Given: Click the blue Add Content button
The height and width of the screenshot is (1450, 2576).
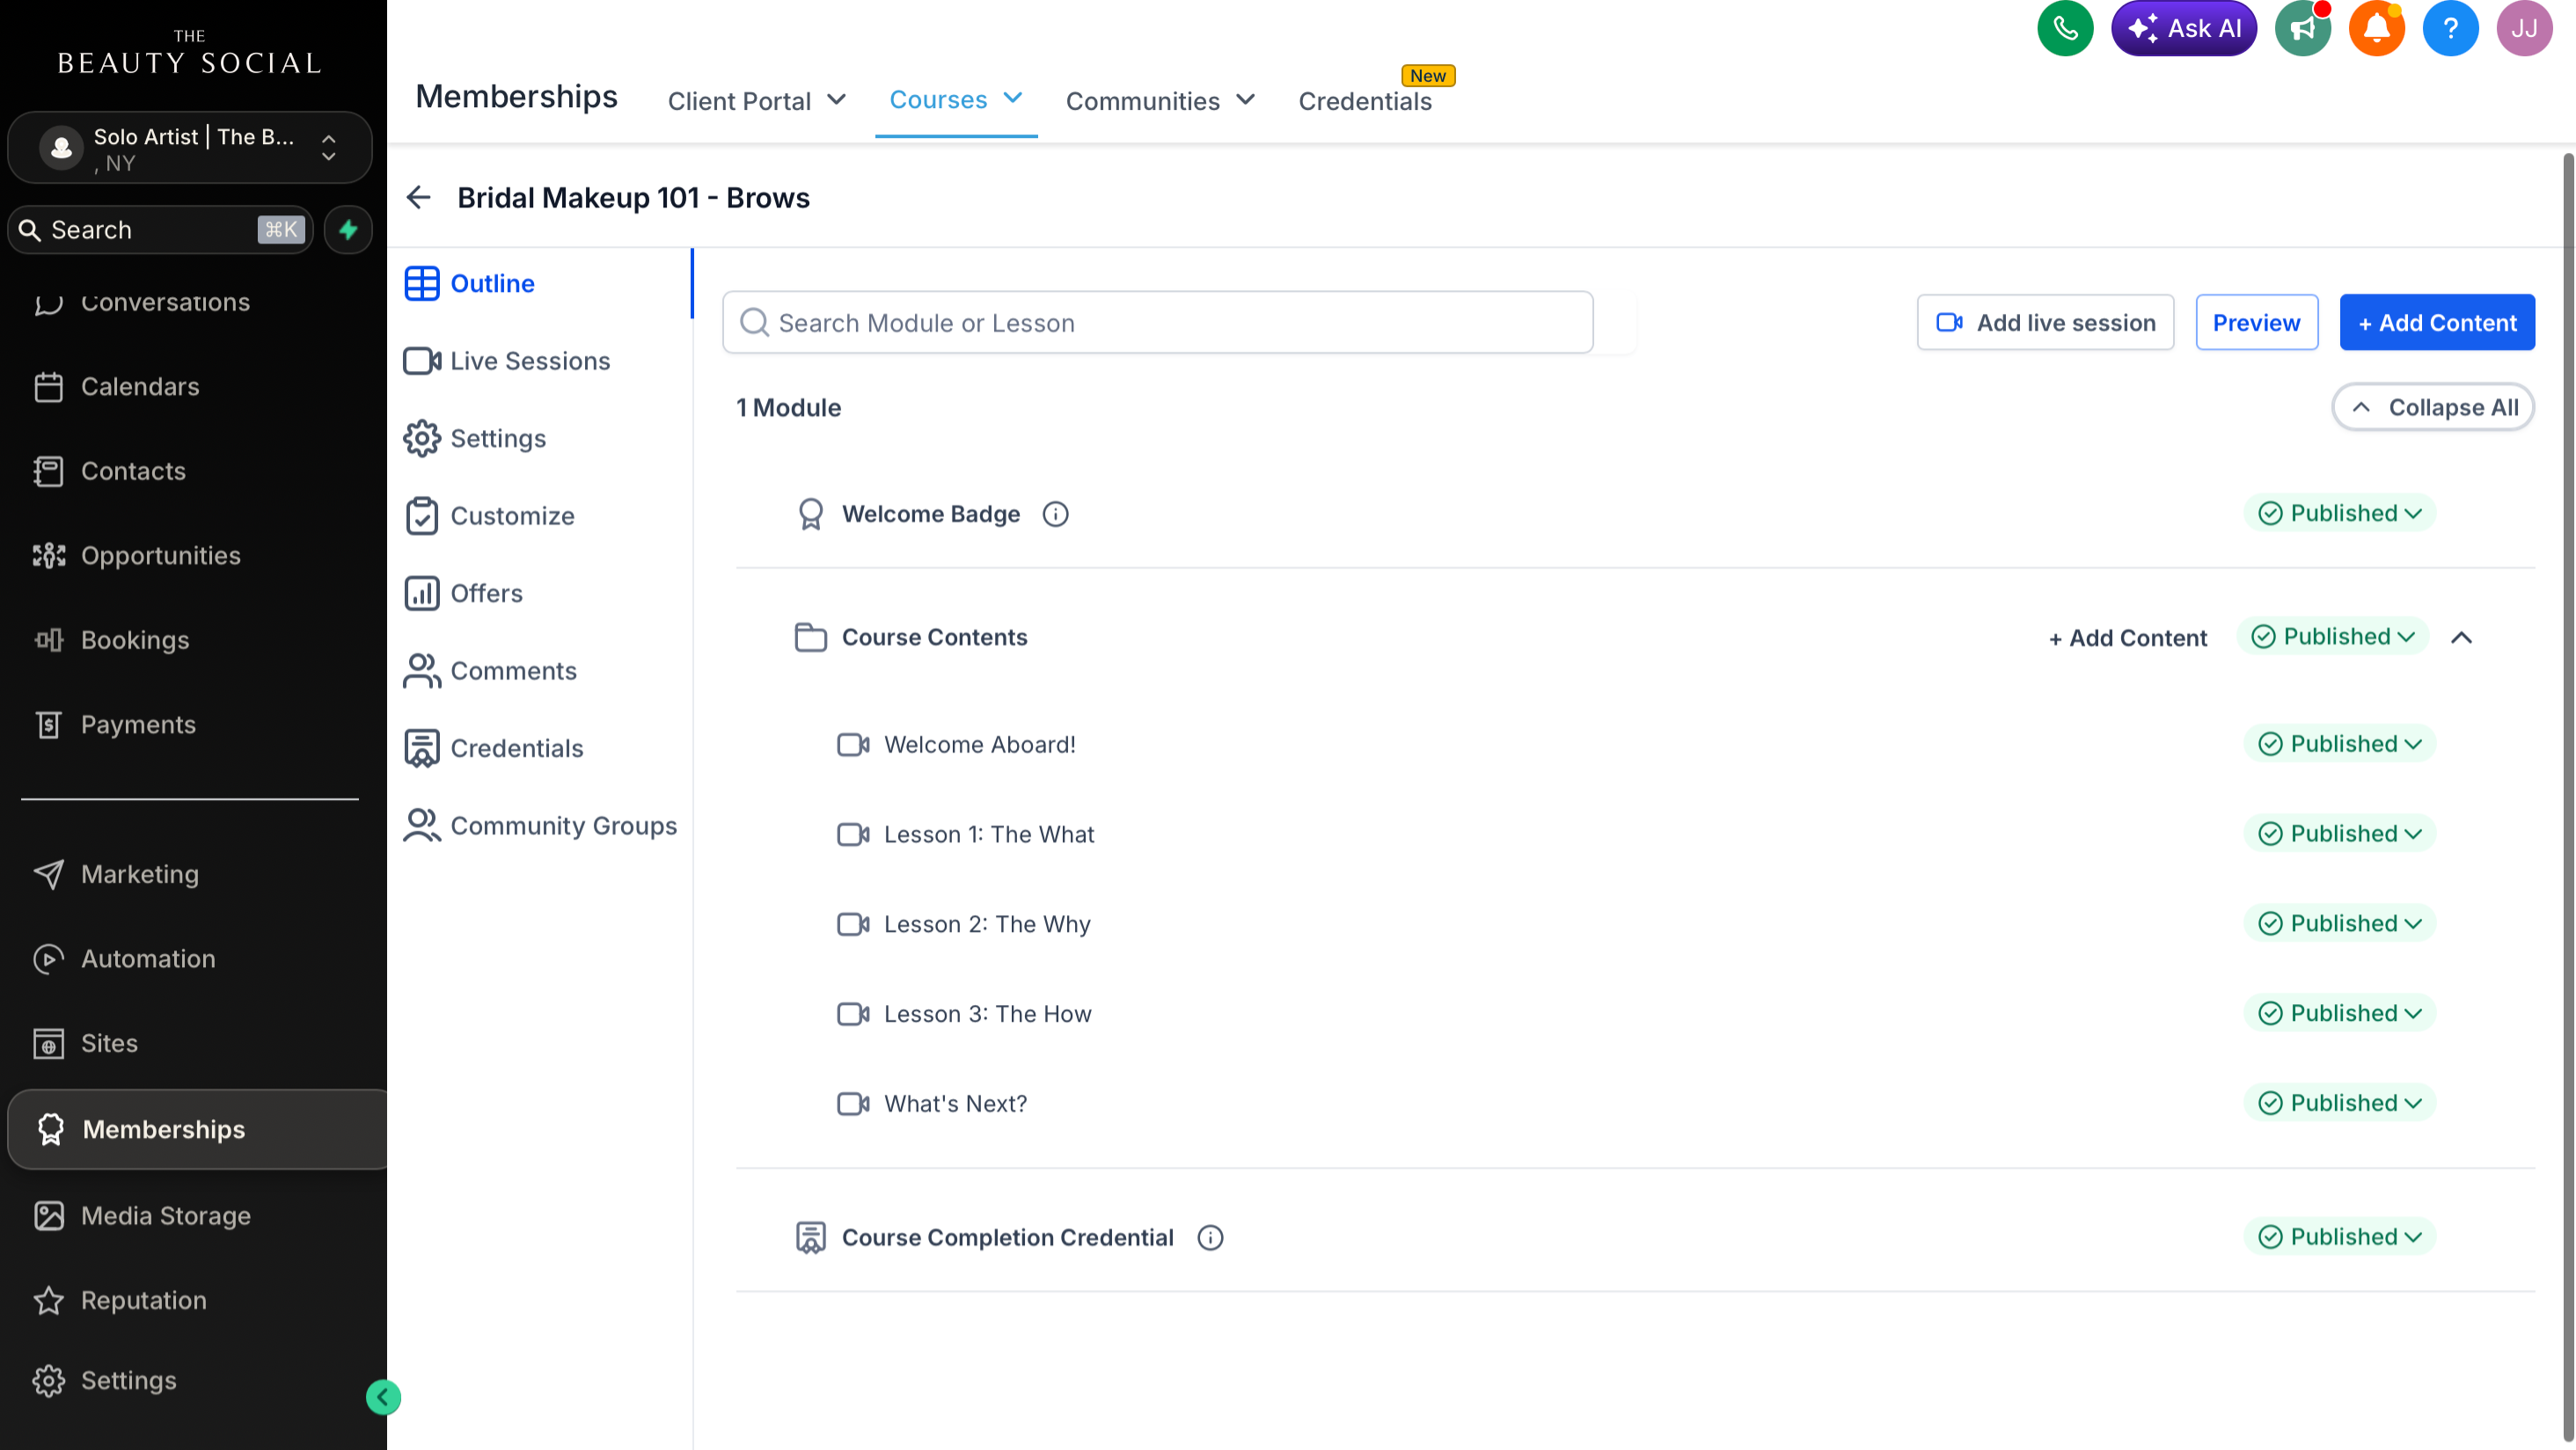Looking at the screenshot, I should [x=2437, y=323].
